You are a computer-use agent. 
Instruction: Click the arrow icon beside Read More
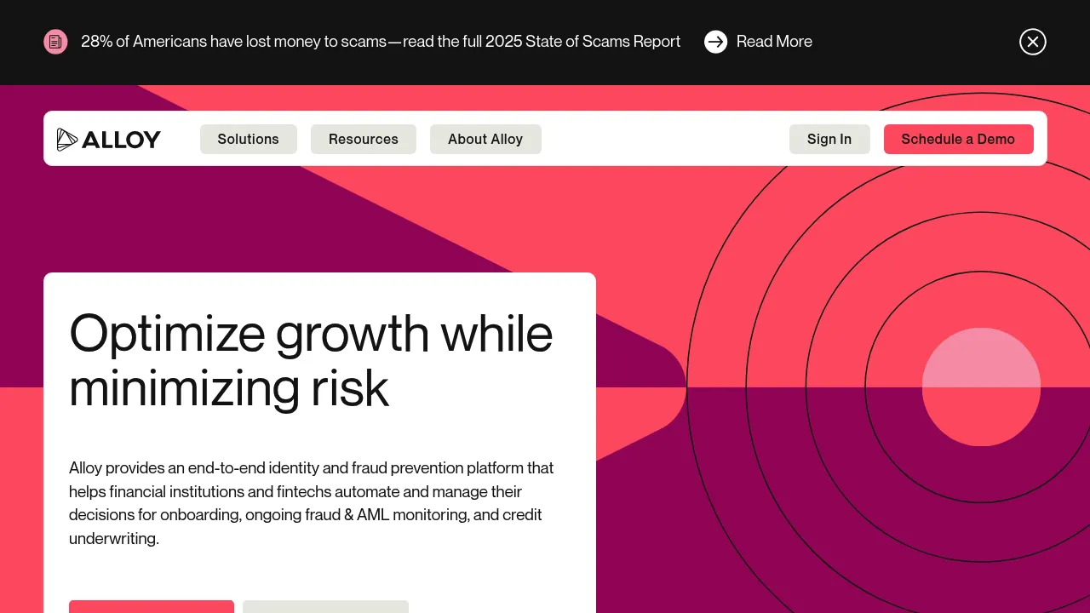click(x=716, y=42)
